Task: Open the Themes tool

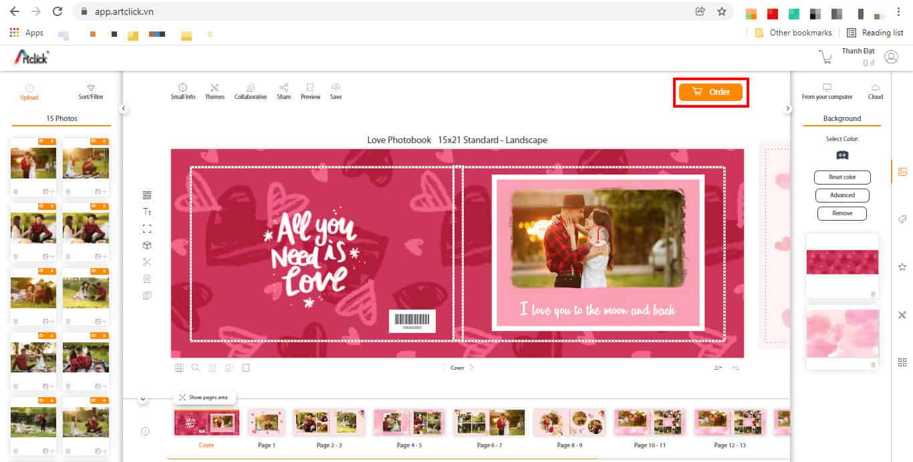Action: click(x=215, y=92)
